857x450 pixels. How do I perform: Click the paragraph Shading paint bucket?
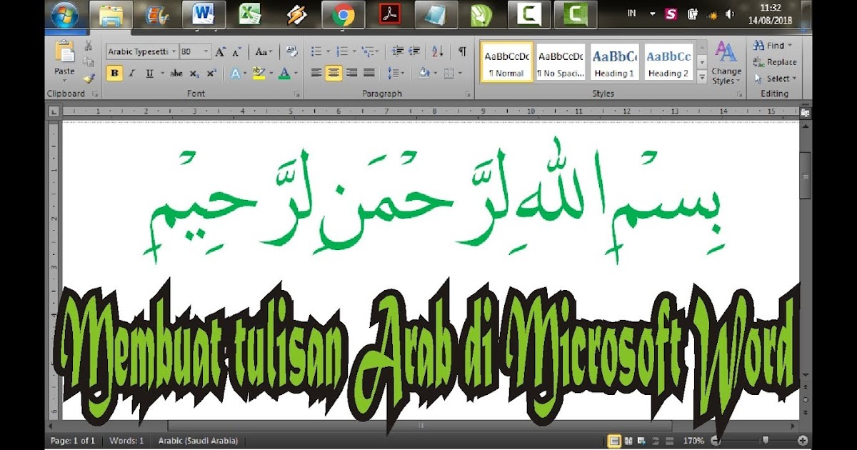(x=424, y=73)
